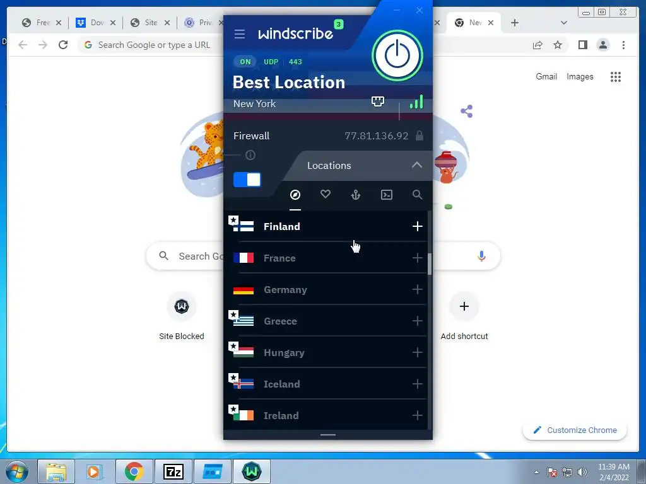This screenshot has height=484, width=646.
Task: Click the Germany flag icon
Action: [244, 290]
